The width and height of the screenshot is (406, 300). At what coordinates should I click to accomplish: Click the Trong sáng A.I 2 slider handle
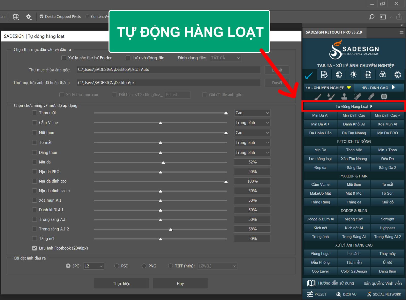click(x=171, y=230)
